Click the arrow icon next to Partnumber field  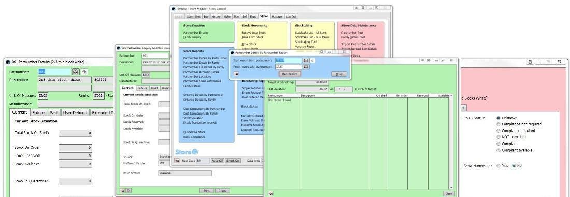pos(84,72)
